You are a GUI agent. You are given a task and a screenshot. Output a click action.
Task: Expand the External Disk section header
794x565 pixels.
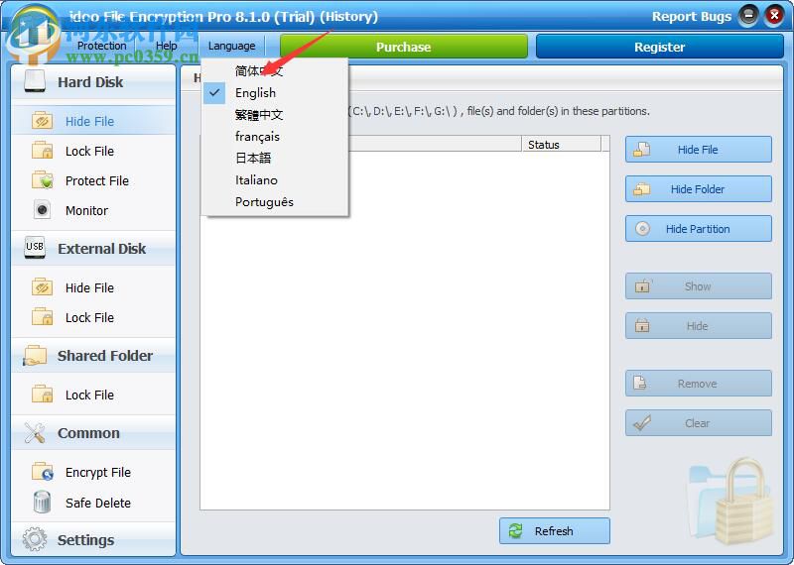[x=93, y=249]
